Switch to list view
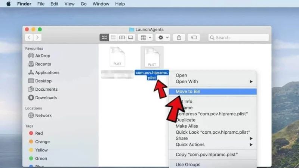 point(113,38)
